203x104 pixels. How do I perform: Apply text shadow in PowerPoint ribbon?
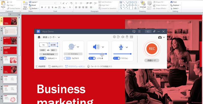52,7
